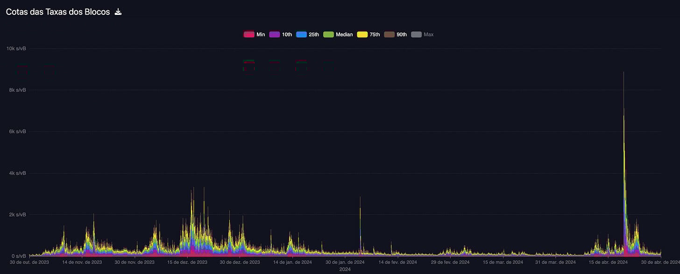Toggle the Min series in legend

click(255, 34)
